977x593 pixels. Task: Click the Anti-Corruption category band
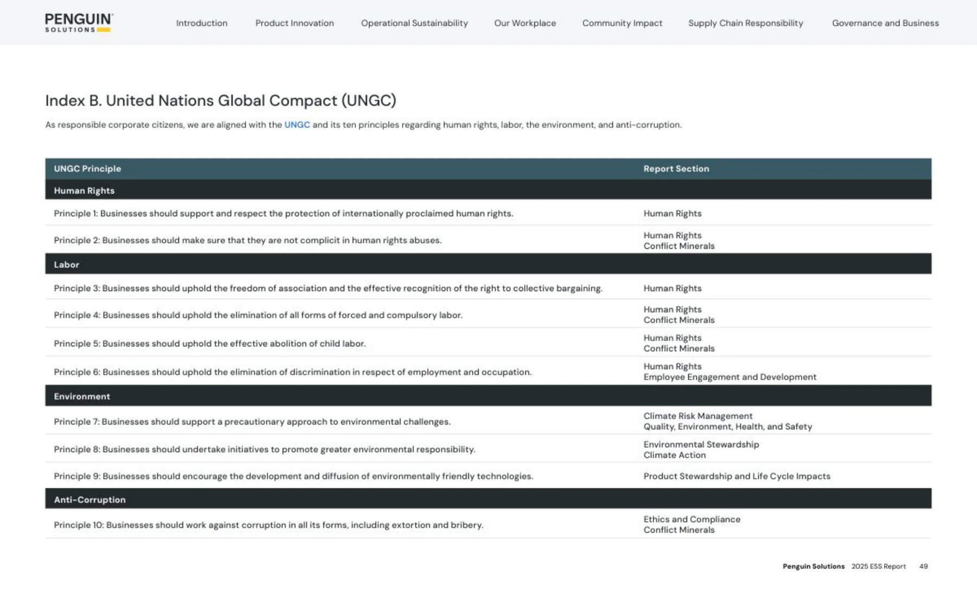tap(488, 499)
